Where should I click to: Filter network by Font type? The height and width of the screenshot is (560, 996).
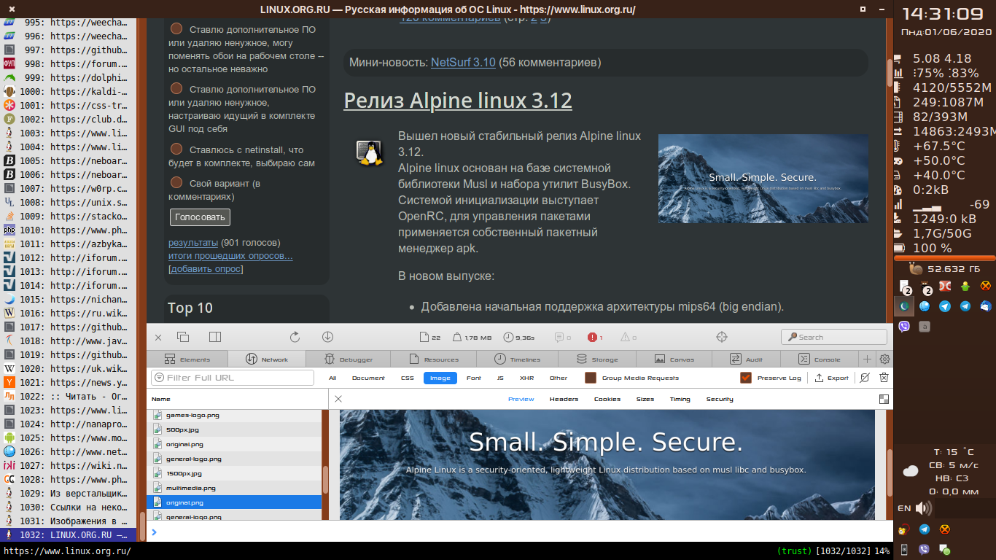point(474,378)
